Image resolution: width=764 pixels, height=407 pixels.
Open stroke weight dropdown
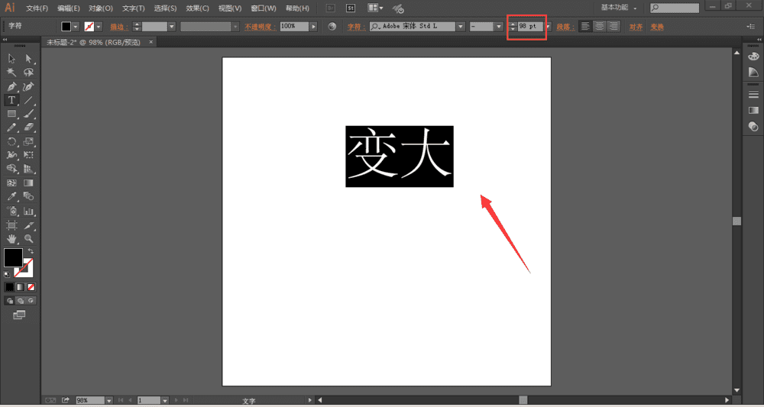(171, 27)
